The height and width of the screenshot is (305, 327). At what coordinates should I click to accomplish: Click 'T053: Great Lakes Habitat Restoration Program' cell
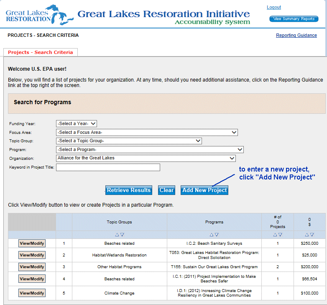(214, 255)
